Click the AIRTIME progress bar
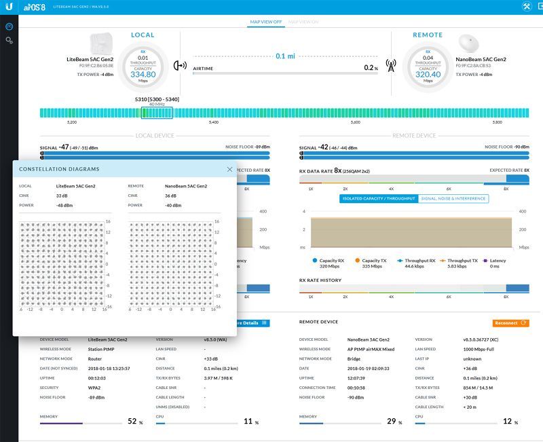Viewport: 543px width, 442px height. (x=285, y=73)
